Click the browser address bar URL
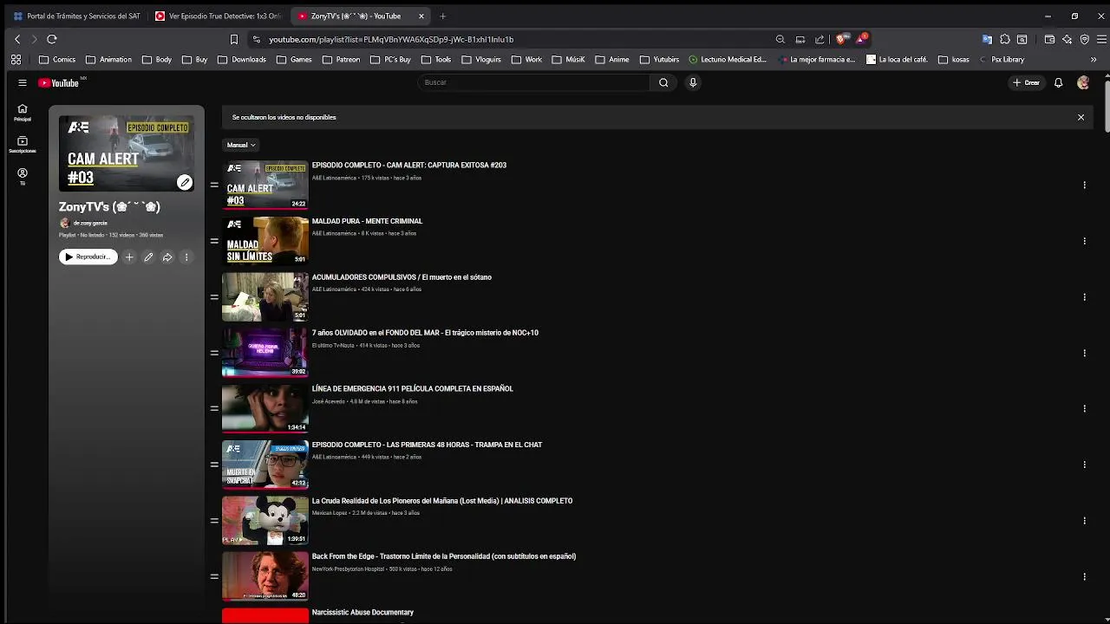The image size is (1110, 624). [391, 39]
